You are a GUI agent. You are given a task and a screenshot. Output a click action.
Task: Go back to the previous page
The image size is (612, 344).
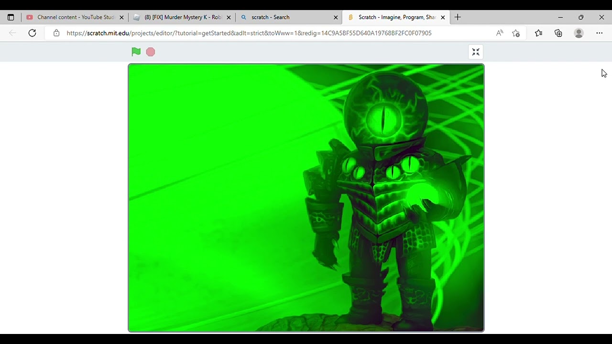click(x=13, y=33)
